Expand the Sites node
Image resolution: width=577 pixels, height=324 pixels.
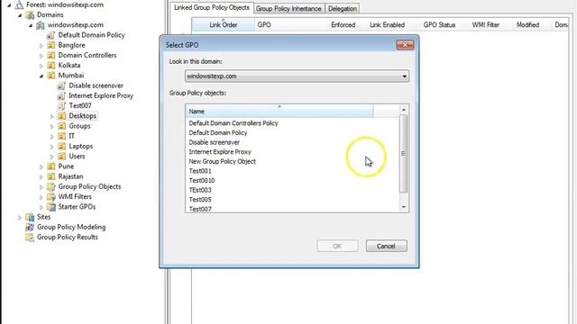click(x=20, y=218)
